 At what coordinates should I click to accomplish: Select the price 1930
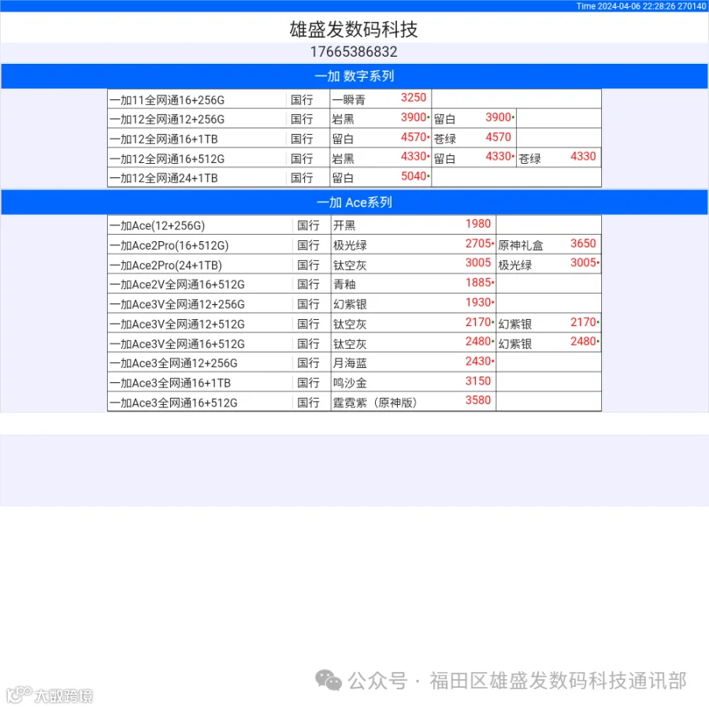pyautogui.click(x=478, y=303)
